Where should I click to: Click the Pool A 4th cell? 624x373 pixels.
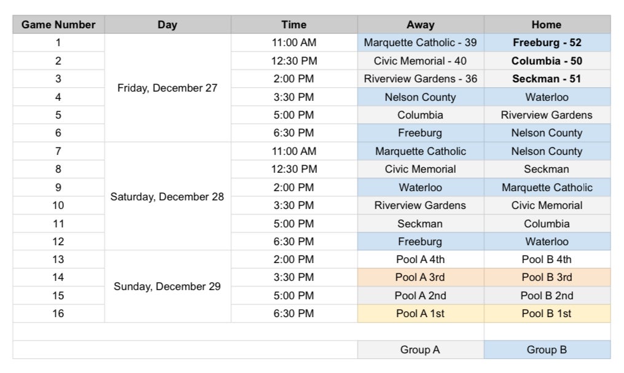[x=420, y=259]
